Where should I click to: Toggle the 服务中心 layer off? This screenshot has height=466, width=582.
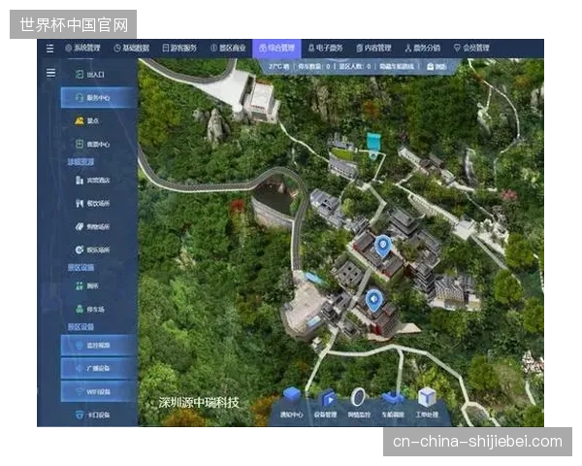99,97
